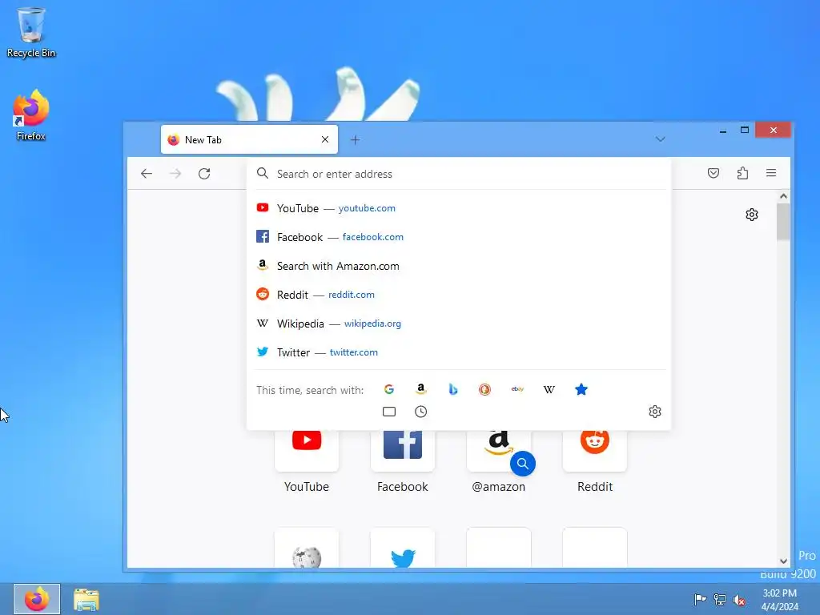
Task: Open the taskbar clock showing 3:02 PM
Action: (780, 599)
